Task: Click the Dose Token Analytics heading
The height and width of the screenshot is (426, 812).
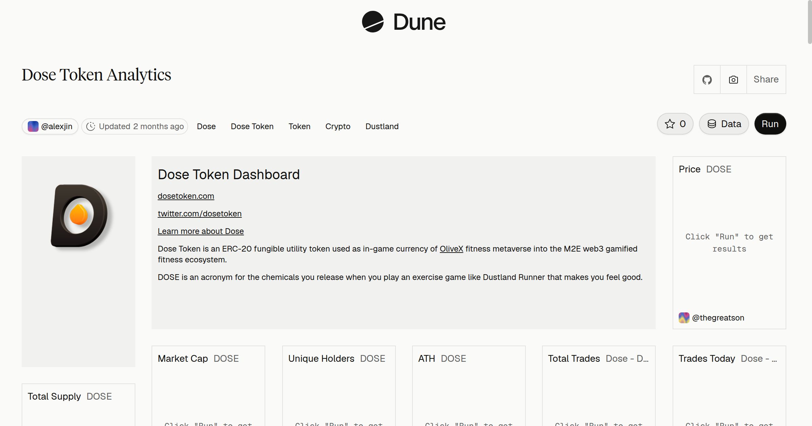Action: [96, 75]
